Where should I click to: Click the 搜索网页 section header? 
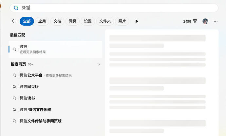[x=18, y=64]
